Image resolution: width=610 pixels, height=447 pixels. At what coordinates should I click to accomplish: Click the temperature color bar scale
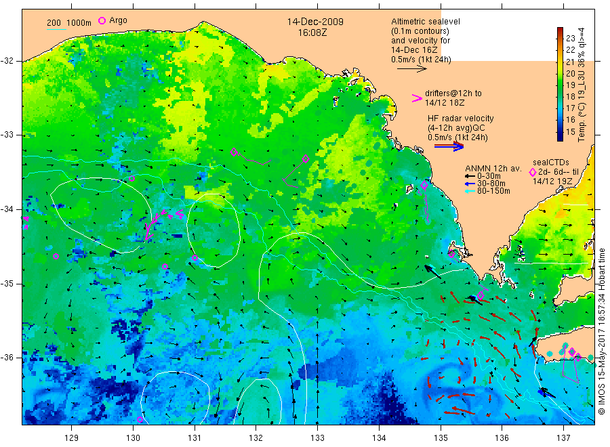point(561,84)
